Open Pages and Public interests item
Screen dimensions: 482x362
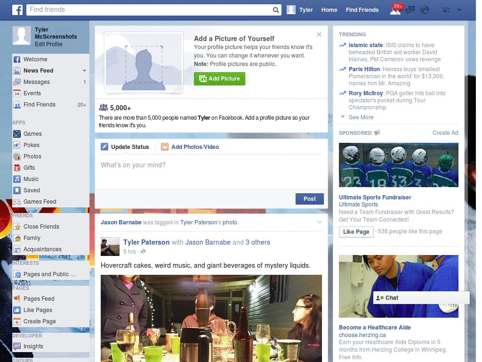(49, 274)
